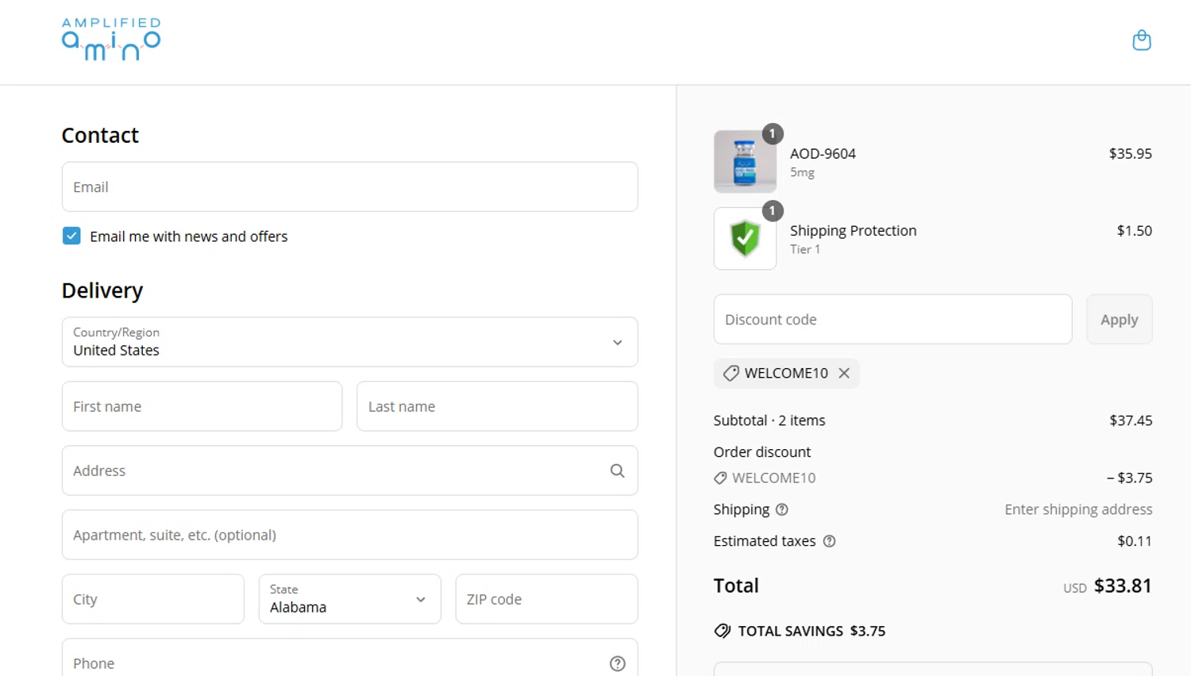Click the Estimated taxes help icon
The height and width of the screenshot is (676, 1191).
[829, 541]
